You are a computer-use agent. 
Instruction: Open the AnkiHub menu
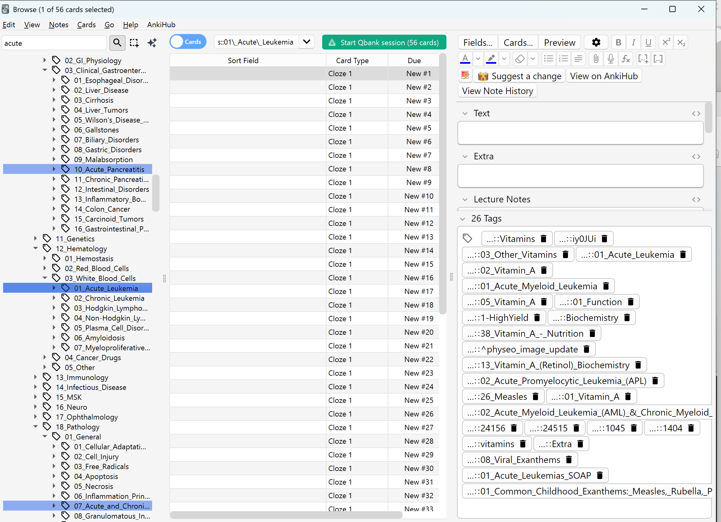(161, 25)
